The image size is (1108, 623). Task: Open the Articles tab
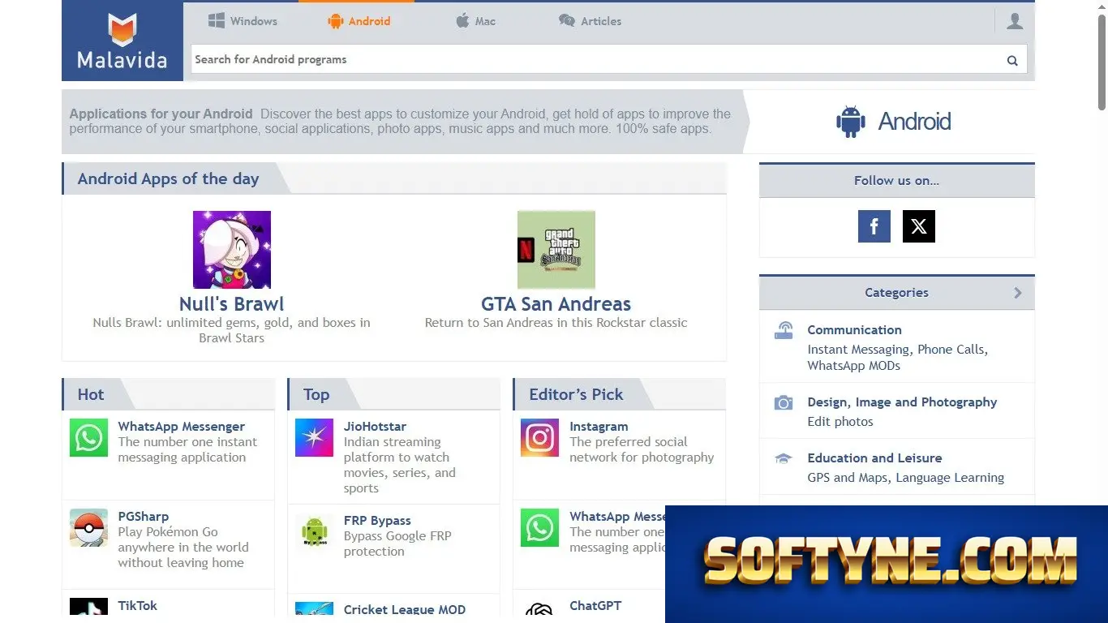pyautogui.click(x=590, y=21)
